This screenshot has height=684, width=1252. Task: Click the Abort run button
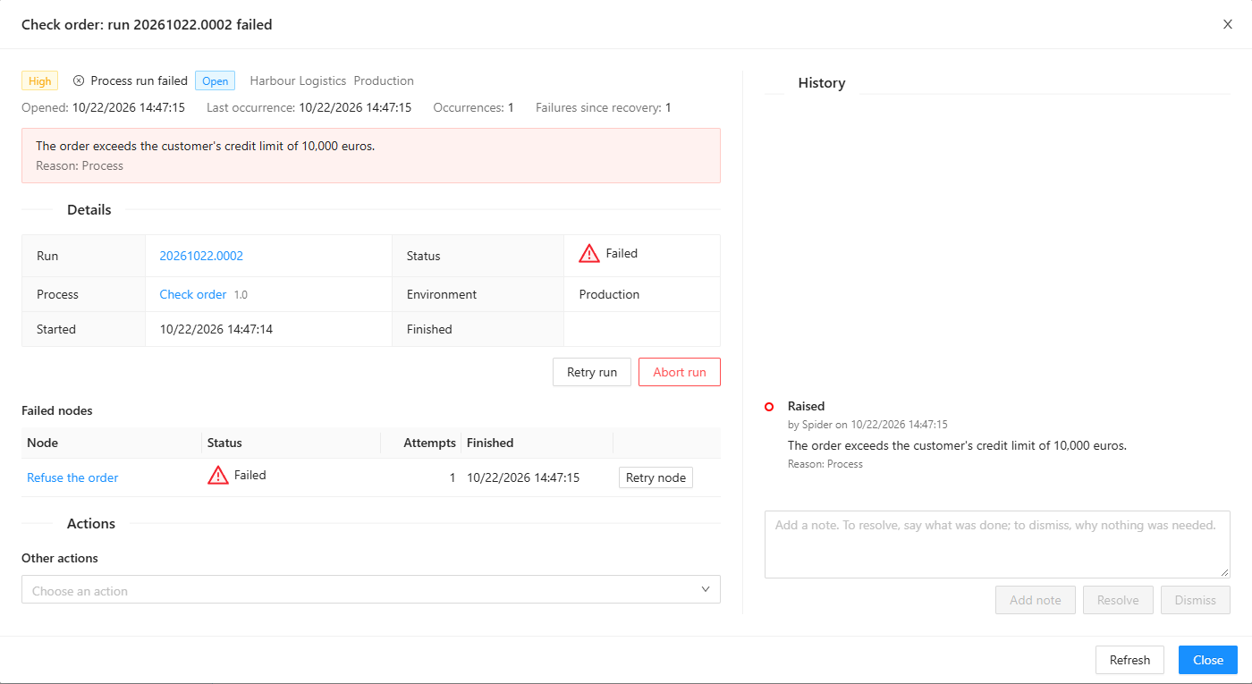click(680, 372)
